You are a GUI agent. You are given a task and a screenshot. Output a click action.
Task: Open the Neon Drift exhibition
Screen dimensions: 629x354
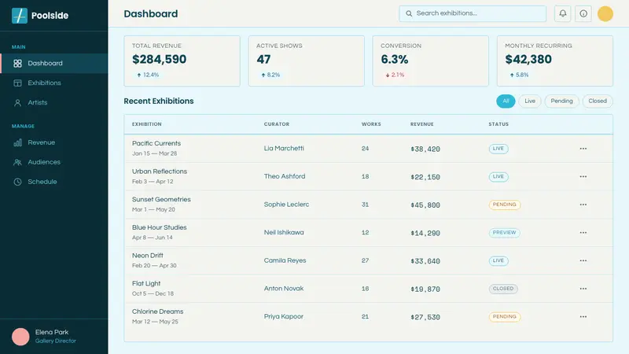(148, 256)
